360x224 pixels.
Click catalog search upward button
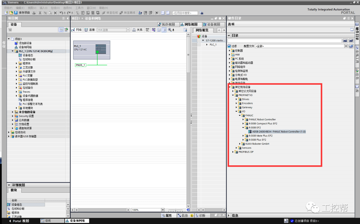point(351,41)
